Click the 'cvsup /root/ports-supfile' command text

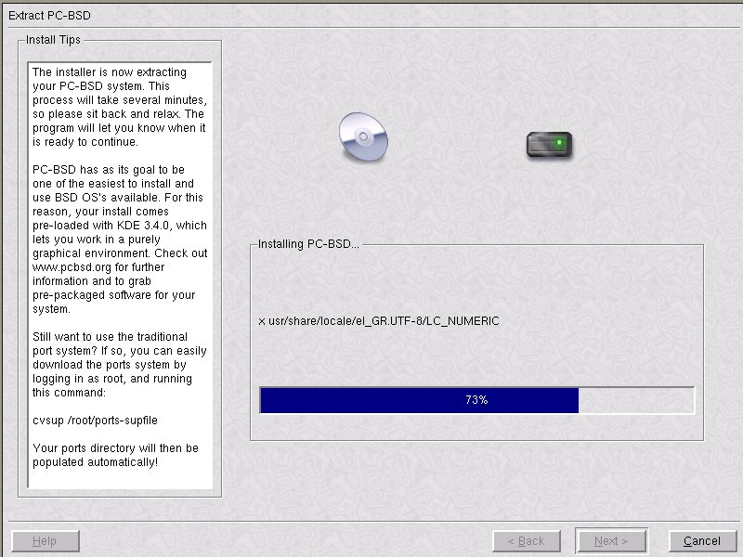(95, 421)
